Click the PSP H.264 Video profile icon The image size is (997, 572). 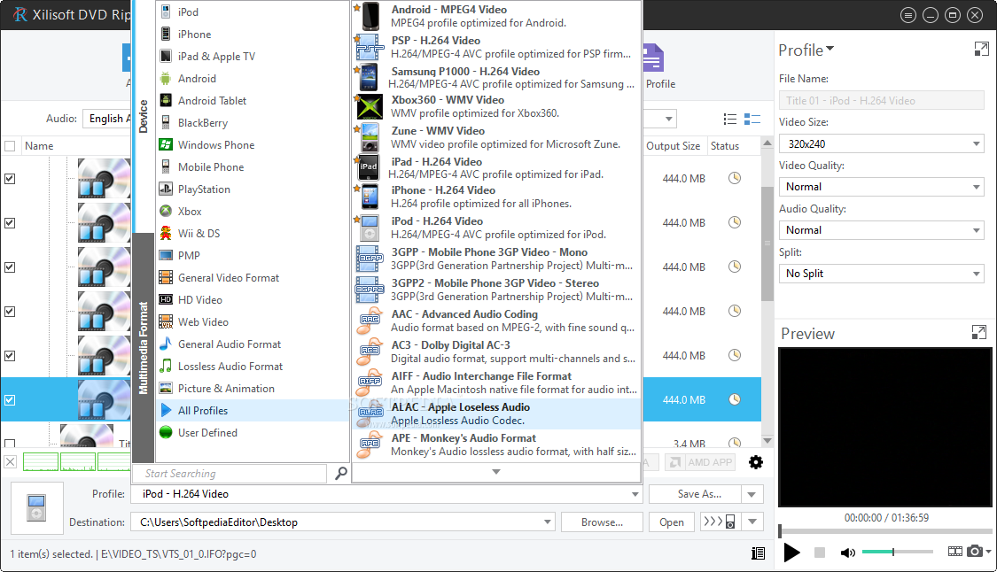(x=369, y=47)
